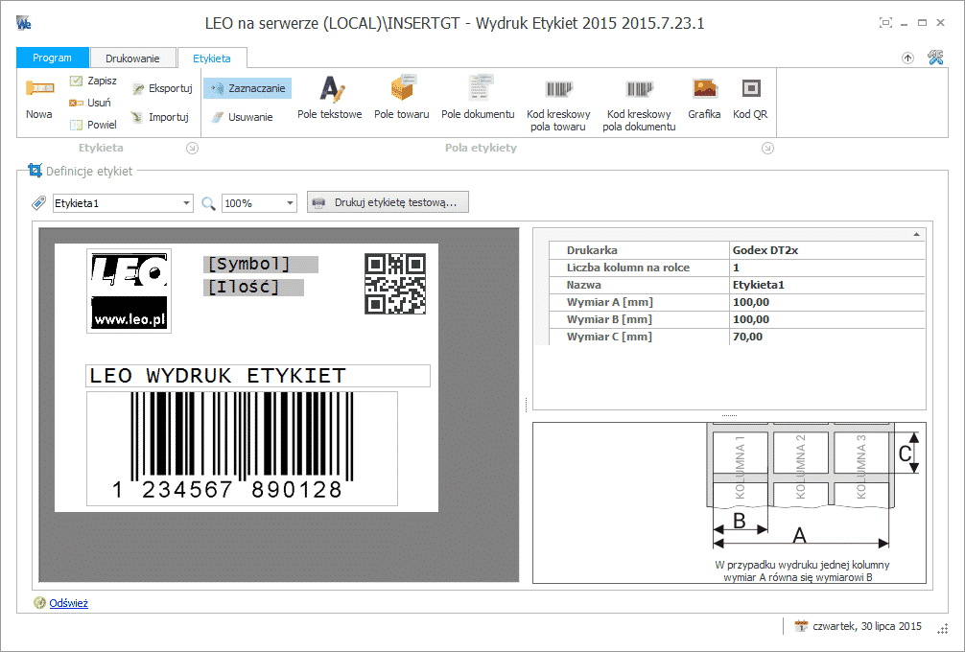Click the We application icon in title bar
This screenshot has width=965, height=652.
point(23,23)
